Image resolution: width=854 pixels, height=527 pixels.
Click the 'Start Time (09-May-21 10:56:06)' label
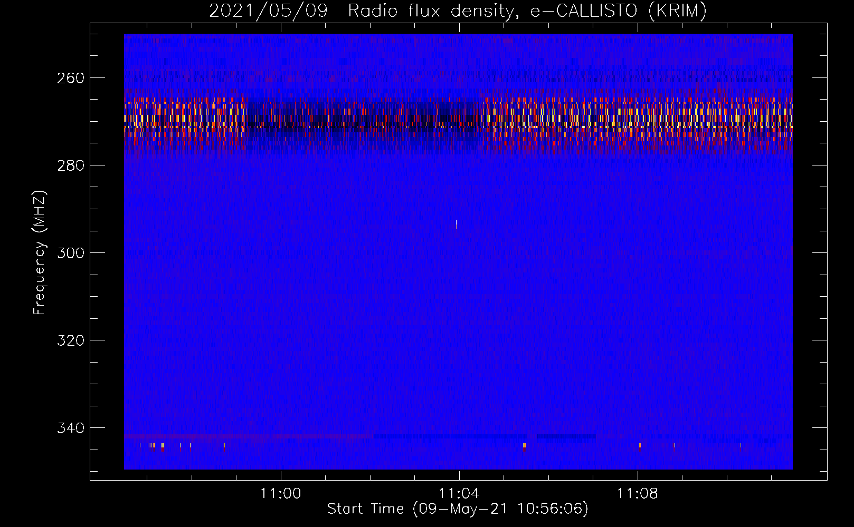click(x=458, y=509)
